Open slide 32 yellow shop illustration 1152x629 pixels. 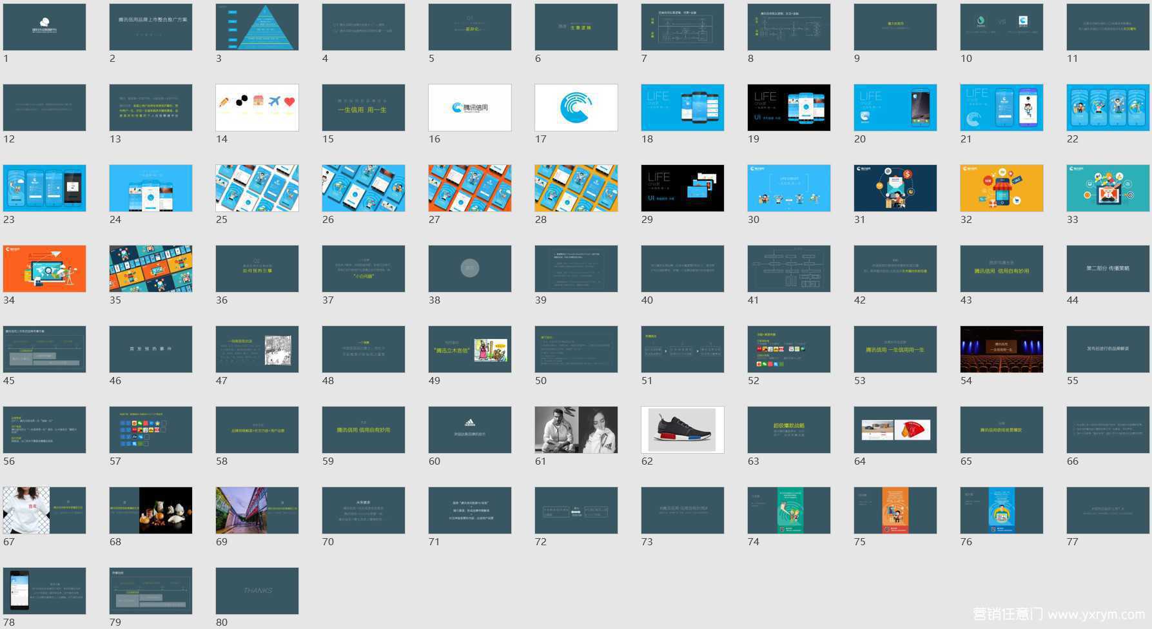coord(1002,188)
